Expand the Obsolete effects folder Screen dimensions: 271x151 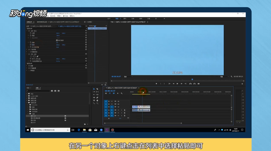coord(28,105)
